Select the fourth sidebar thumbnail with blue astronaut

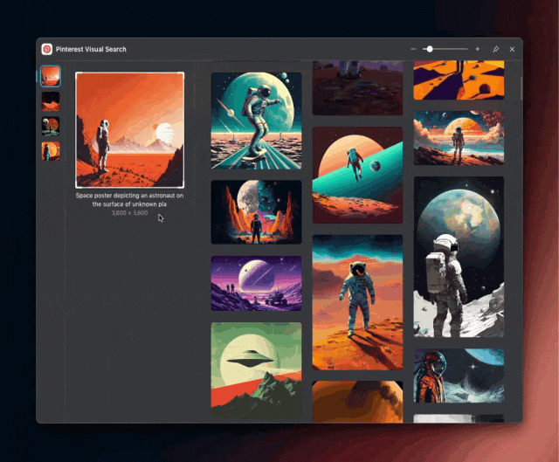[51, 151]
